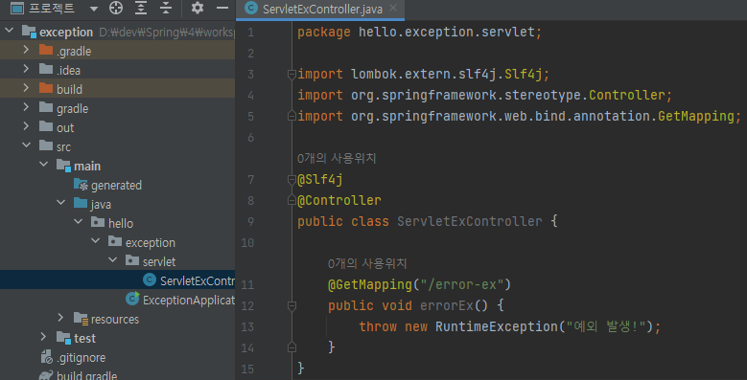
Task: Click line number 9 in gutter
Action: point(250,222)
